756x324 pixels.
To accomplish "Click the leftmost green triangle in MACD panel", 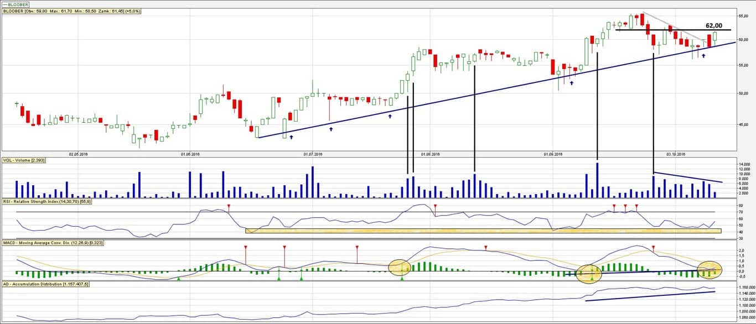I will pyautogui.click(x=178, y=279).
